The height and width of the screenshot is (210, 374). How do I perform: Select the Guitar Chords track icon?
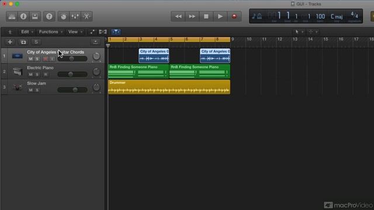pos(18,56)
